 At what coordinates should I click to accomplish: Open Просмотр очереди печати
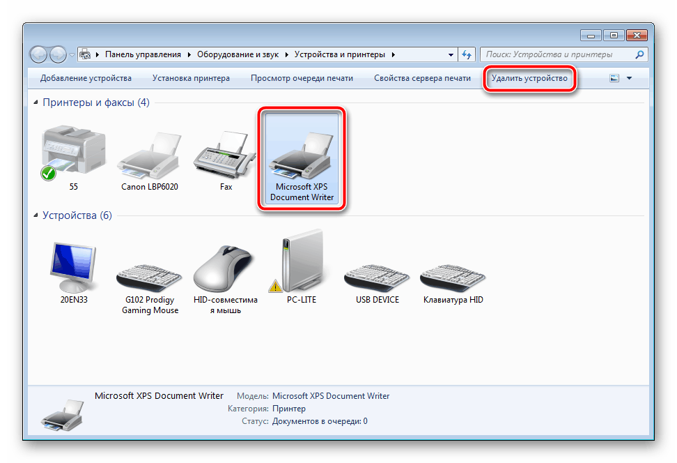tap(302, 78)
